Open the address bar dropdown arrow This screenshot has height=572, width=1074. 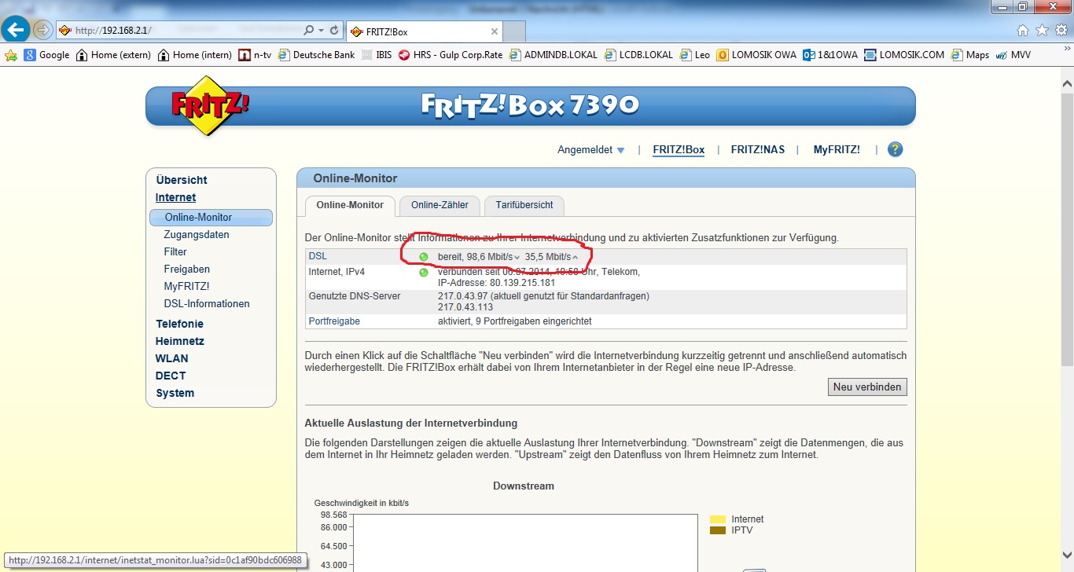(322, 31)
